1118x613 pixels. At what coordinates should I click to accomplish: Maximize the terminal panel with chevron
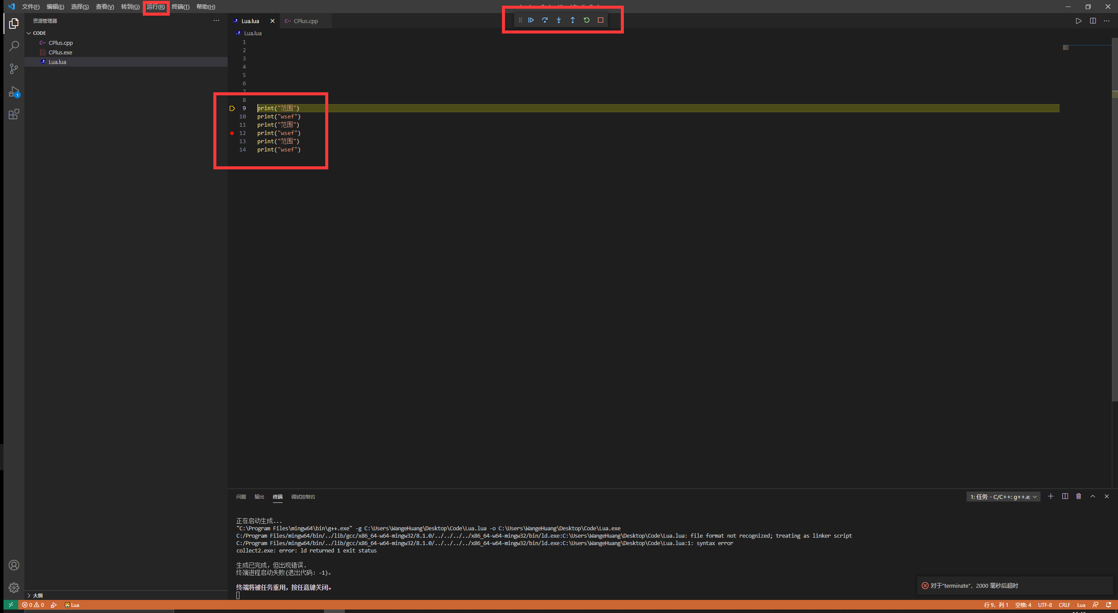(1093, 496)
